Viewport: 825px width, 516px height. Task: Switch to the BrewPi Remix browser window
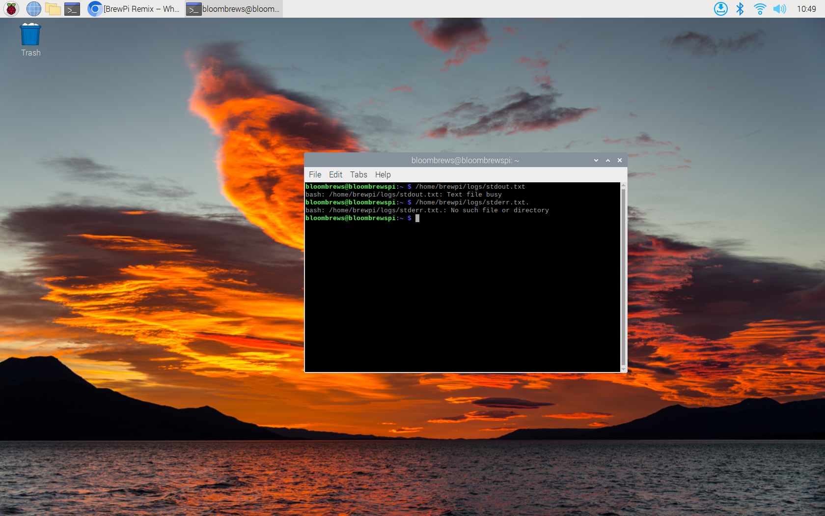coord(134,9)
